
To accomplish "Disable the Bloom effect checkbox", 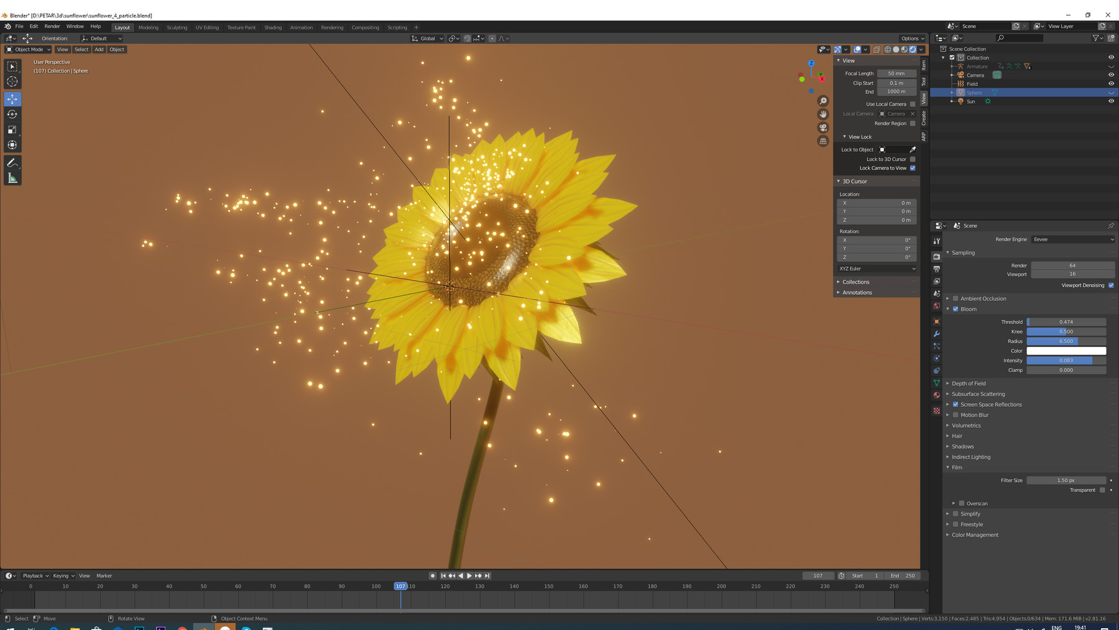I will [x=956, y=309].
